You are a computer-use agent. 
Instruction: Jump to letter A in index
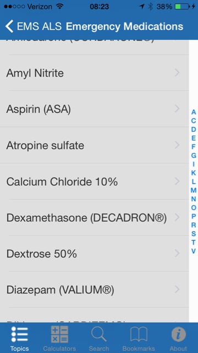[x=194, y=112]
